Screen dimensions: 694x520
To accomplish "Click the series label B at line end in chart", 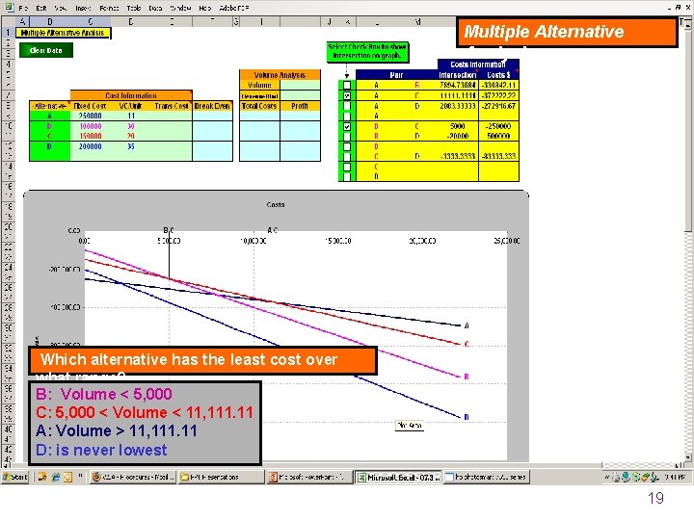I will coord(467,377).
